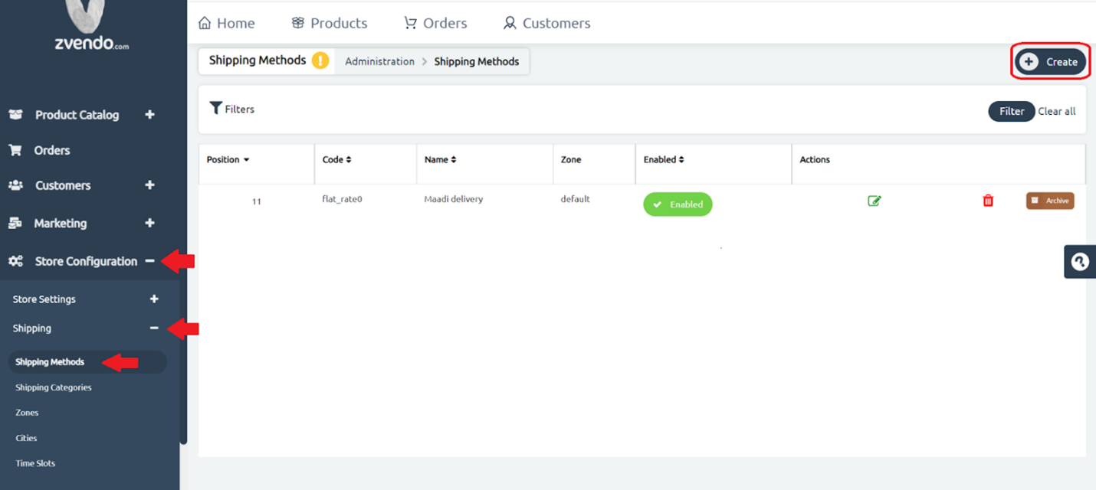Open the Customers tab in top navigation
This screenshot has width=1096, height=490.
pos(546,23)
